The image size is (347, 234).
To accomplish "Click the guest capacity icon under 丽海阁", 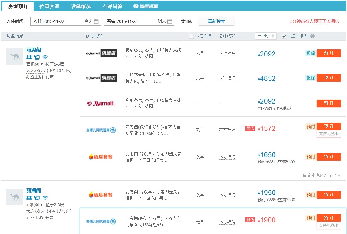I will [29, 198].
